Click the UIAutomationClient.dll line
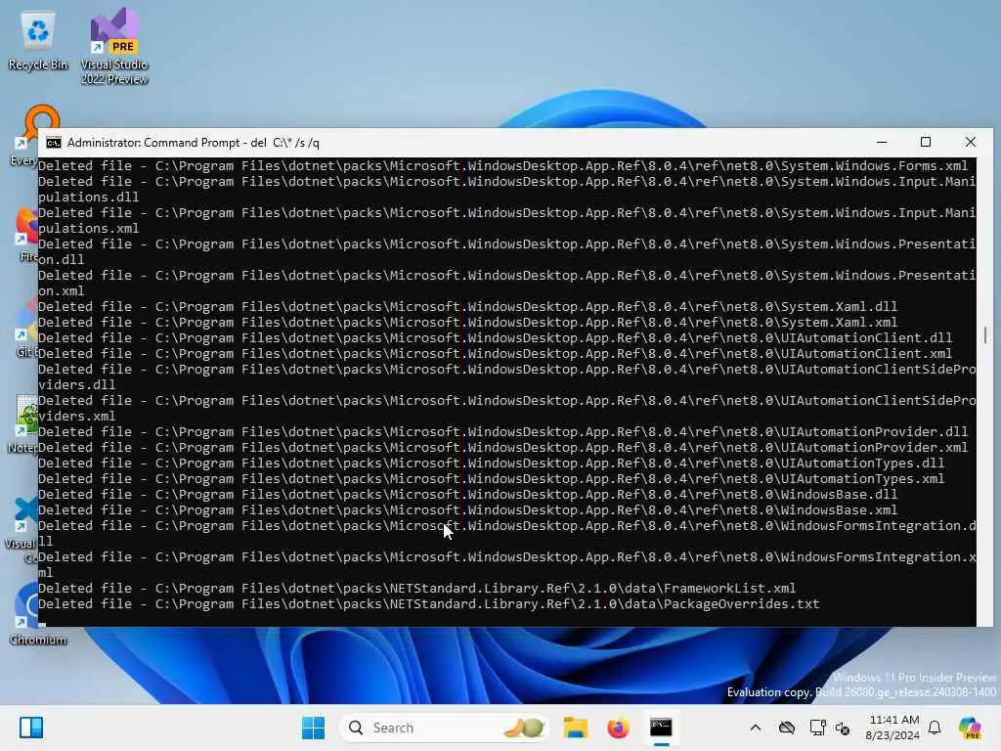The height and width of the screenshot is (751, 1001). [496, 337]
